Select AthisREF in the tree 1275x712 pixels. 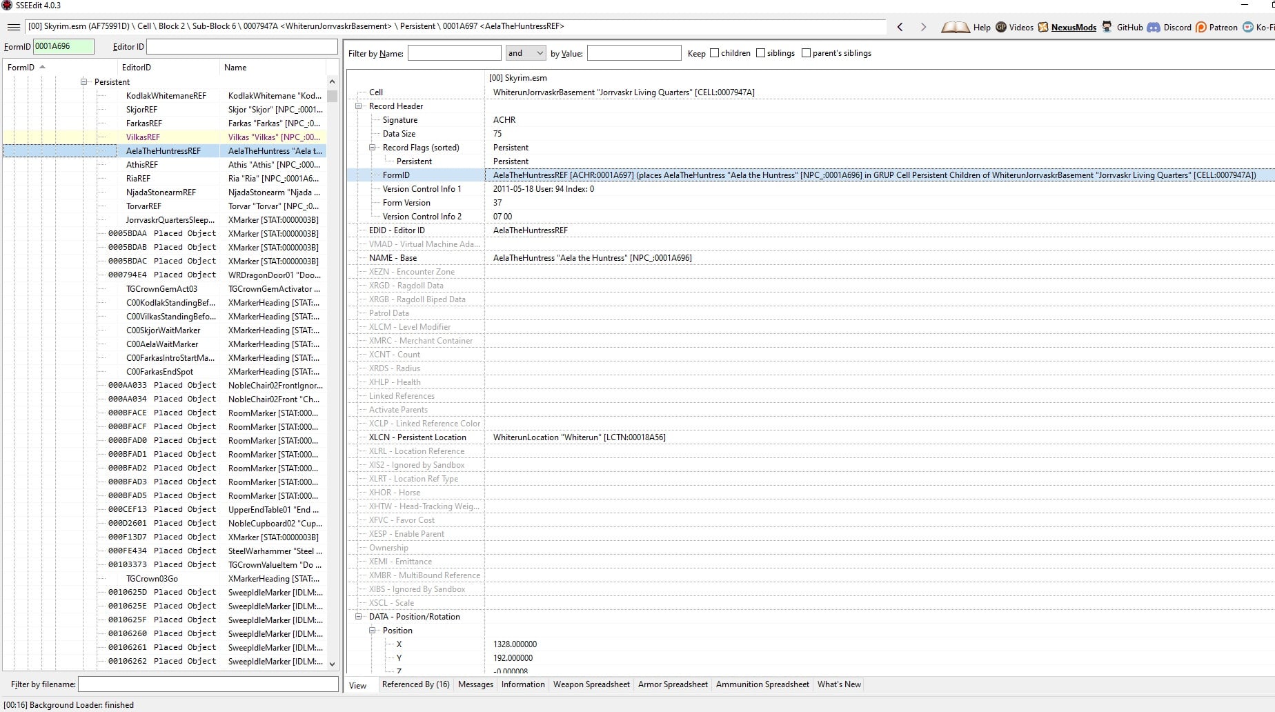coord(142,165)
